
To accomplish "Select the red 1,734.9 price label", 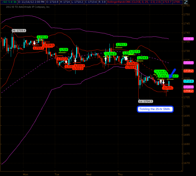I will click(49, 45).
